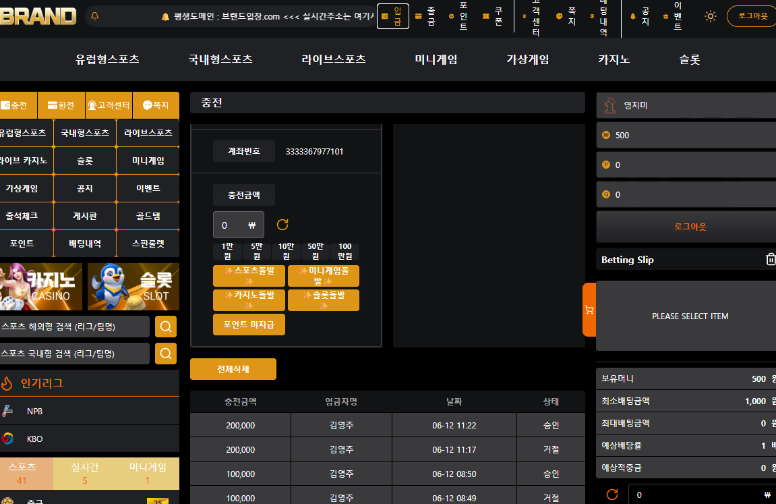
Task: Click the 전체삭제 button
Action: [233, 369]
